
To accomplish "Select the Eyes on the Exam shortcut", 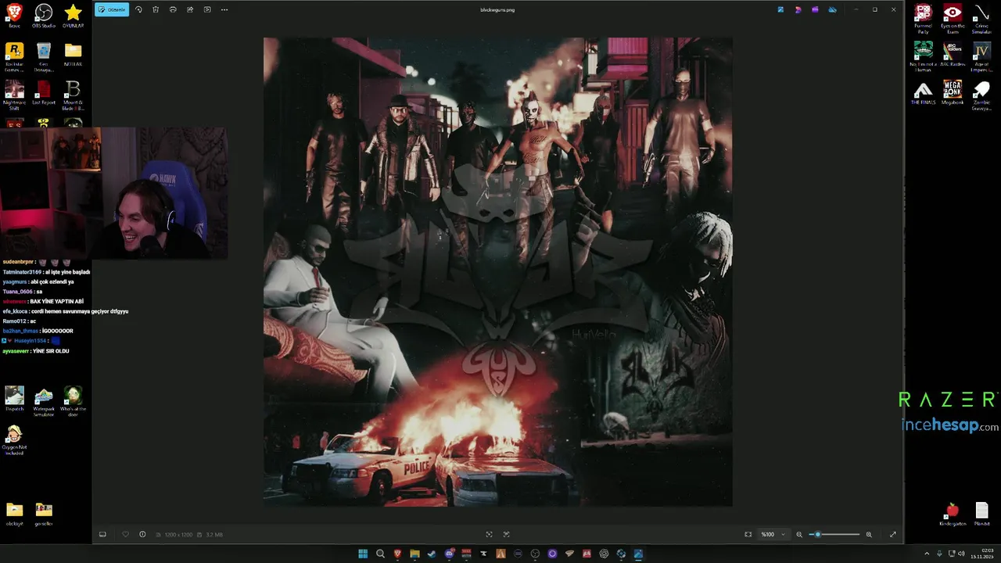I will (953, 19).
